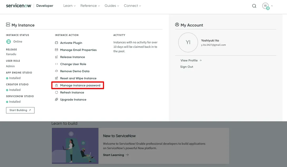Screen dimensions: 287x167
Task: Click the name Yoshiyuki Ito
Action: (x=210, y=40)
